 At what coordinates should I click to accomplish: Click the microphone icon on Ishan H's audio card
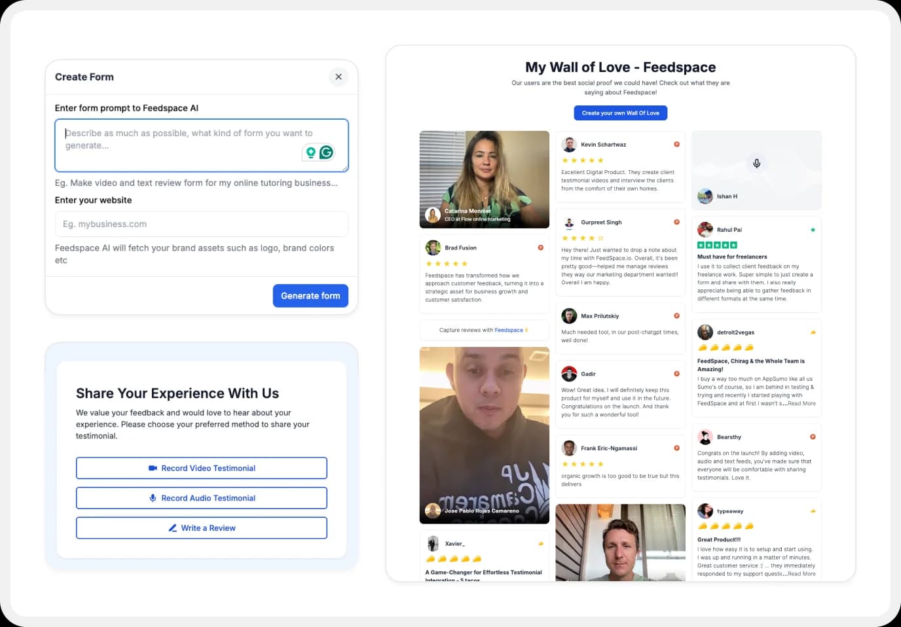coord(756,164)
